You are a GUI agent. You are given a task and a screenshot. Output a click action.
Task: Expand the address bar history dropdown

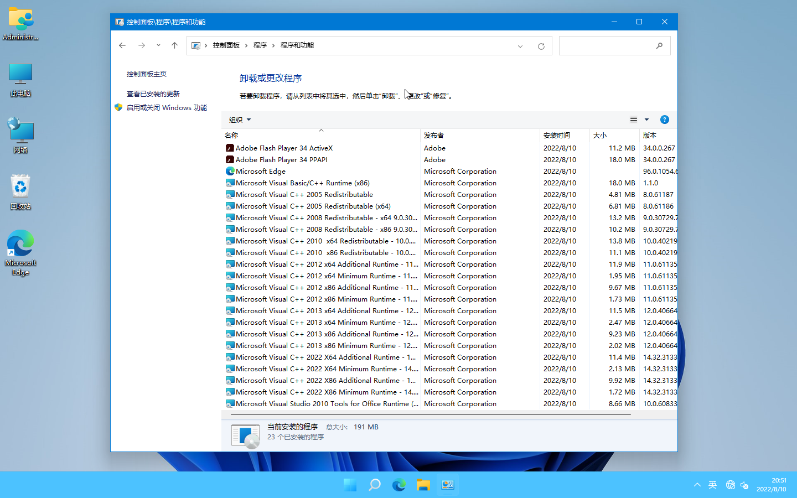pos(520,46)
